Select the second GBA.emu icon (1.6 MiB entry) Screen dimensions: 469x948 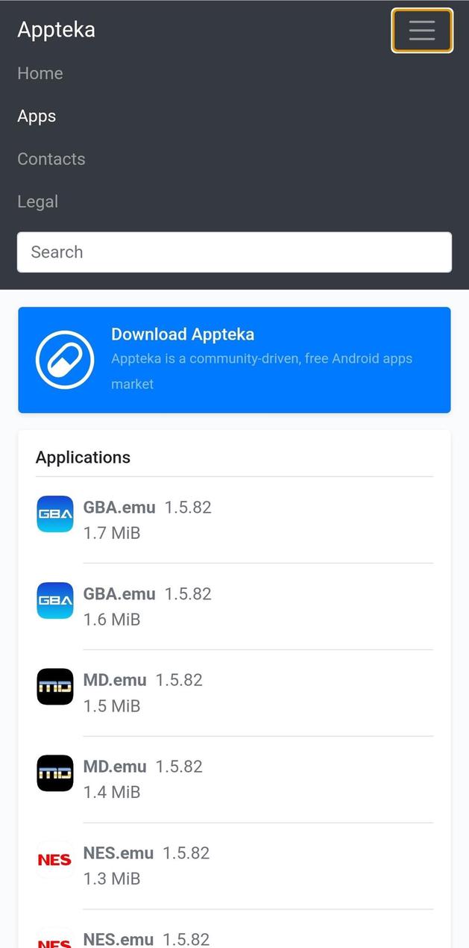(54, 600)
